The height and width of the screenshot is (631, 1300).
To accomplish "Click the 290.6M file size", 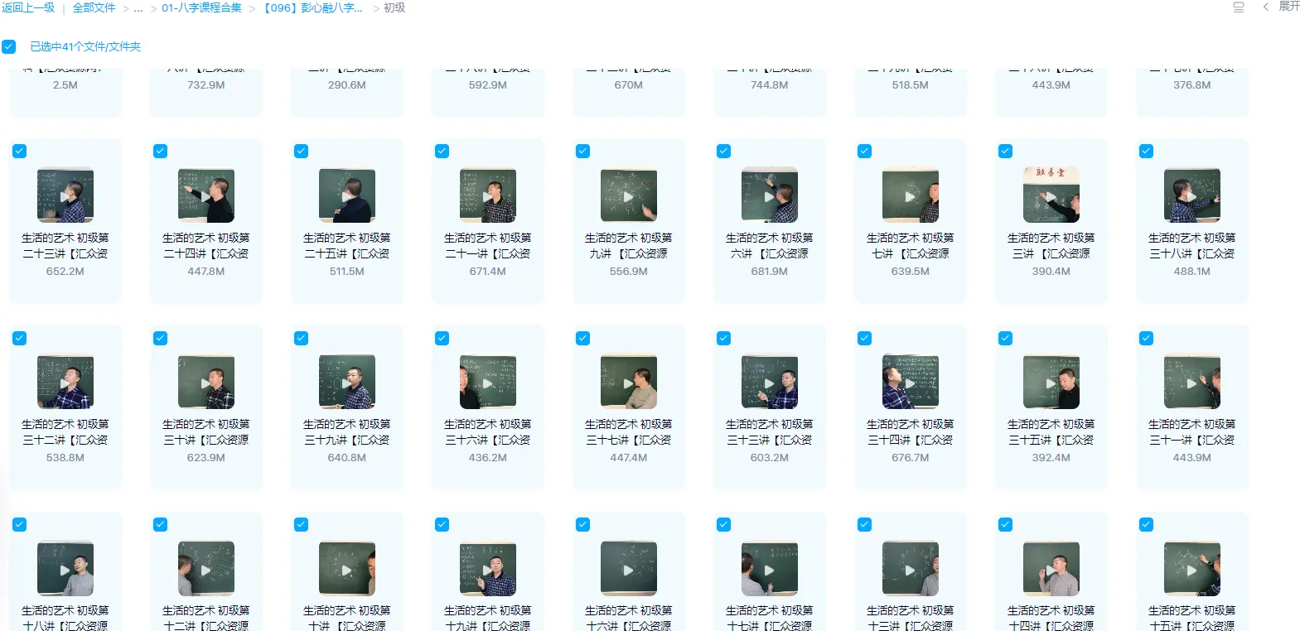I will pos(347,84).
